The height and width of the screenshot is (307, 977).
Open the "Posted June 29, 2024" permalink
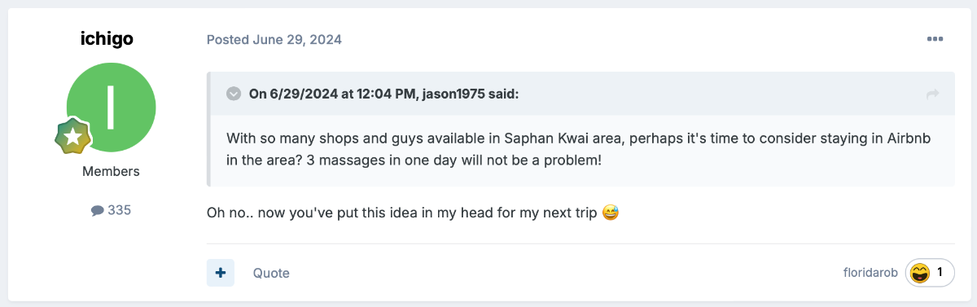(274, 39)
